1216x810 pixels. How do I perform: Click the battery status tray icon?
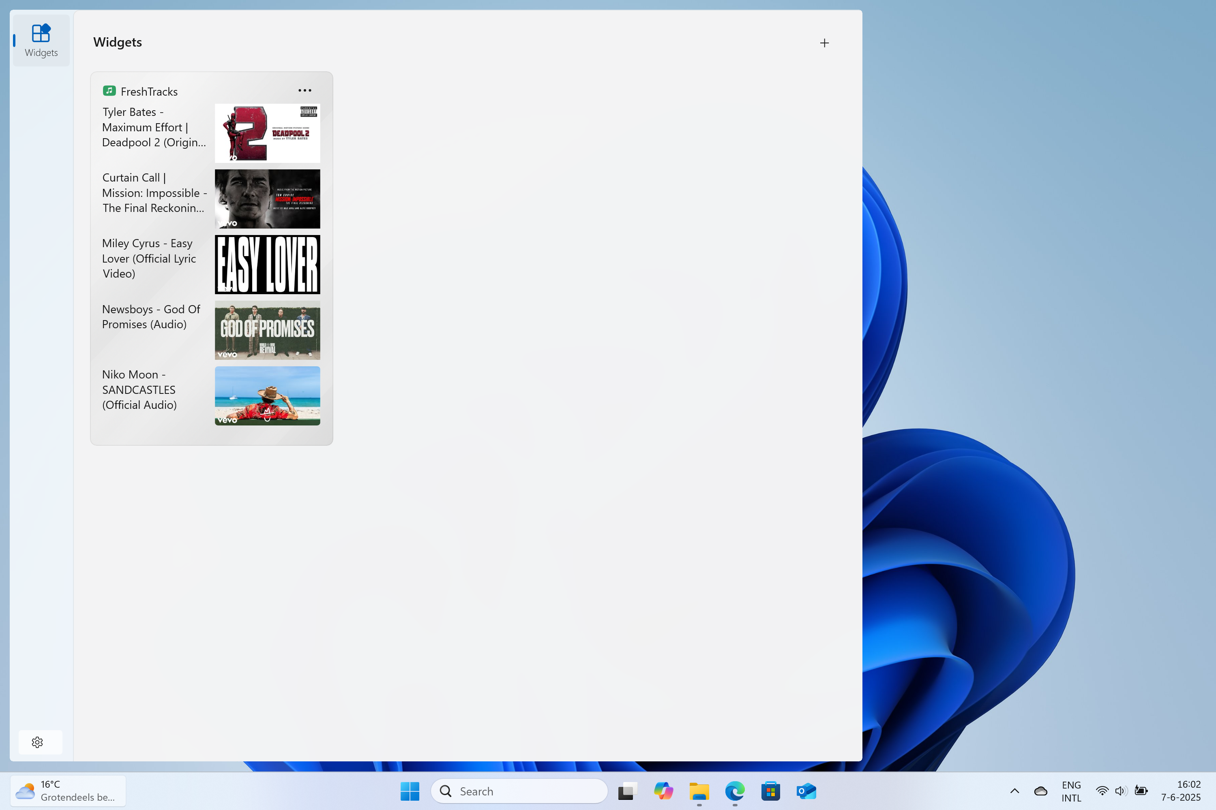pyautogui.click(x=1141, y=791)
